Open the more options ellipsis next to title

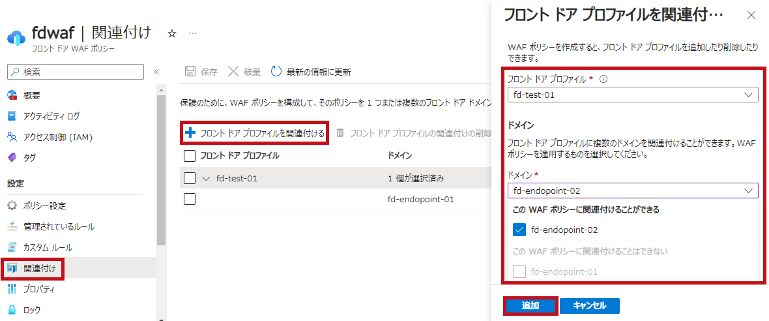(x=193, y=33)
